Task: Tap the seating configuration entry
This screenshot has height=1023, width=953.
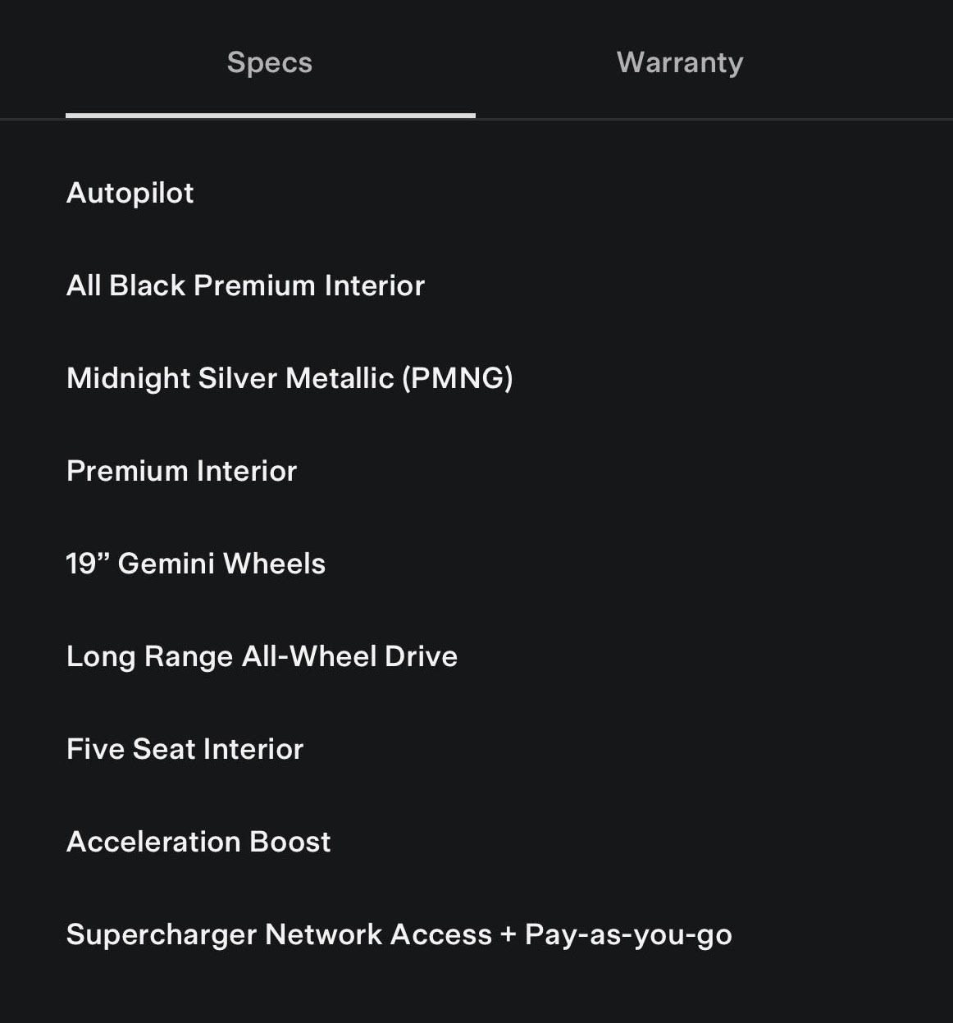Action: 185,749
